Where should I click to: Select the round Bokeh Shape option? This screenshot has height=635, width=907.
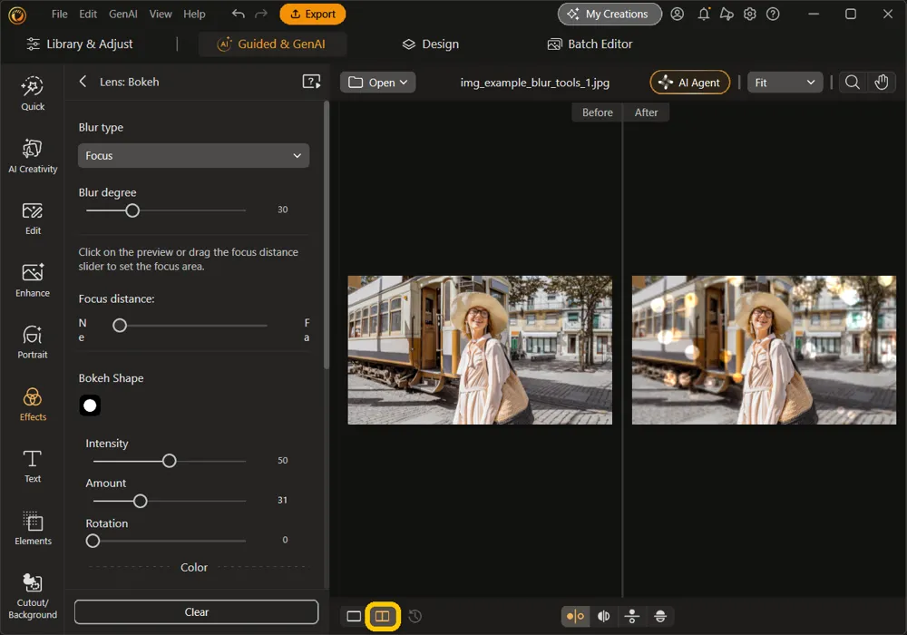pyautogui.click(x=90, y=405)
